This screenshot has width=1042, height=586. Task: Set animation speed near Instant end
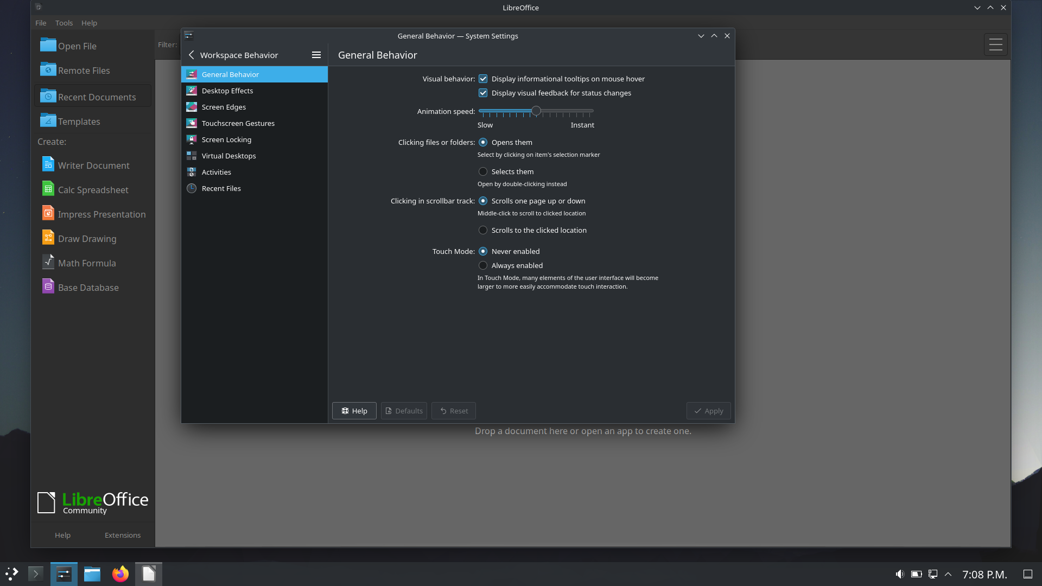pyautogui.click(x=589, y=111)
